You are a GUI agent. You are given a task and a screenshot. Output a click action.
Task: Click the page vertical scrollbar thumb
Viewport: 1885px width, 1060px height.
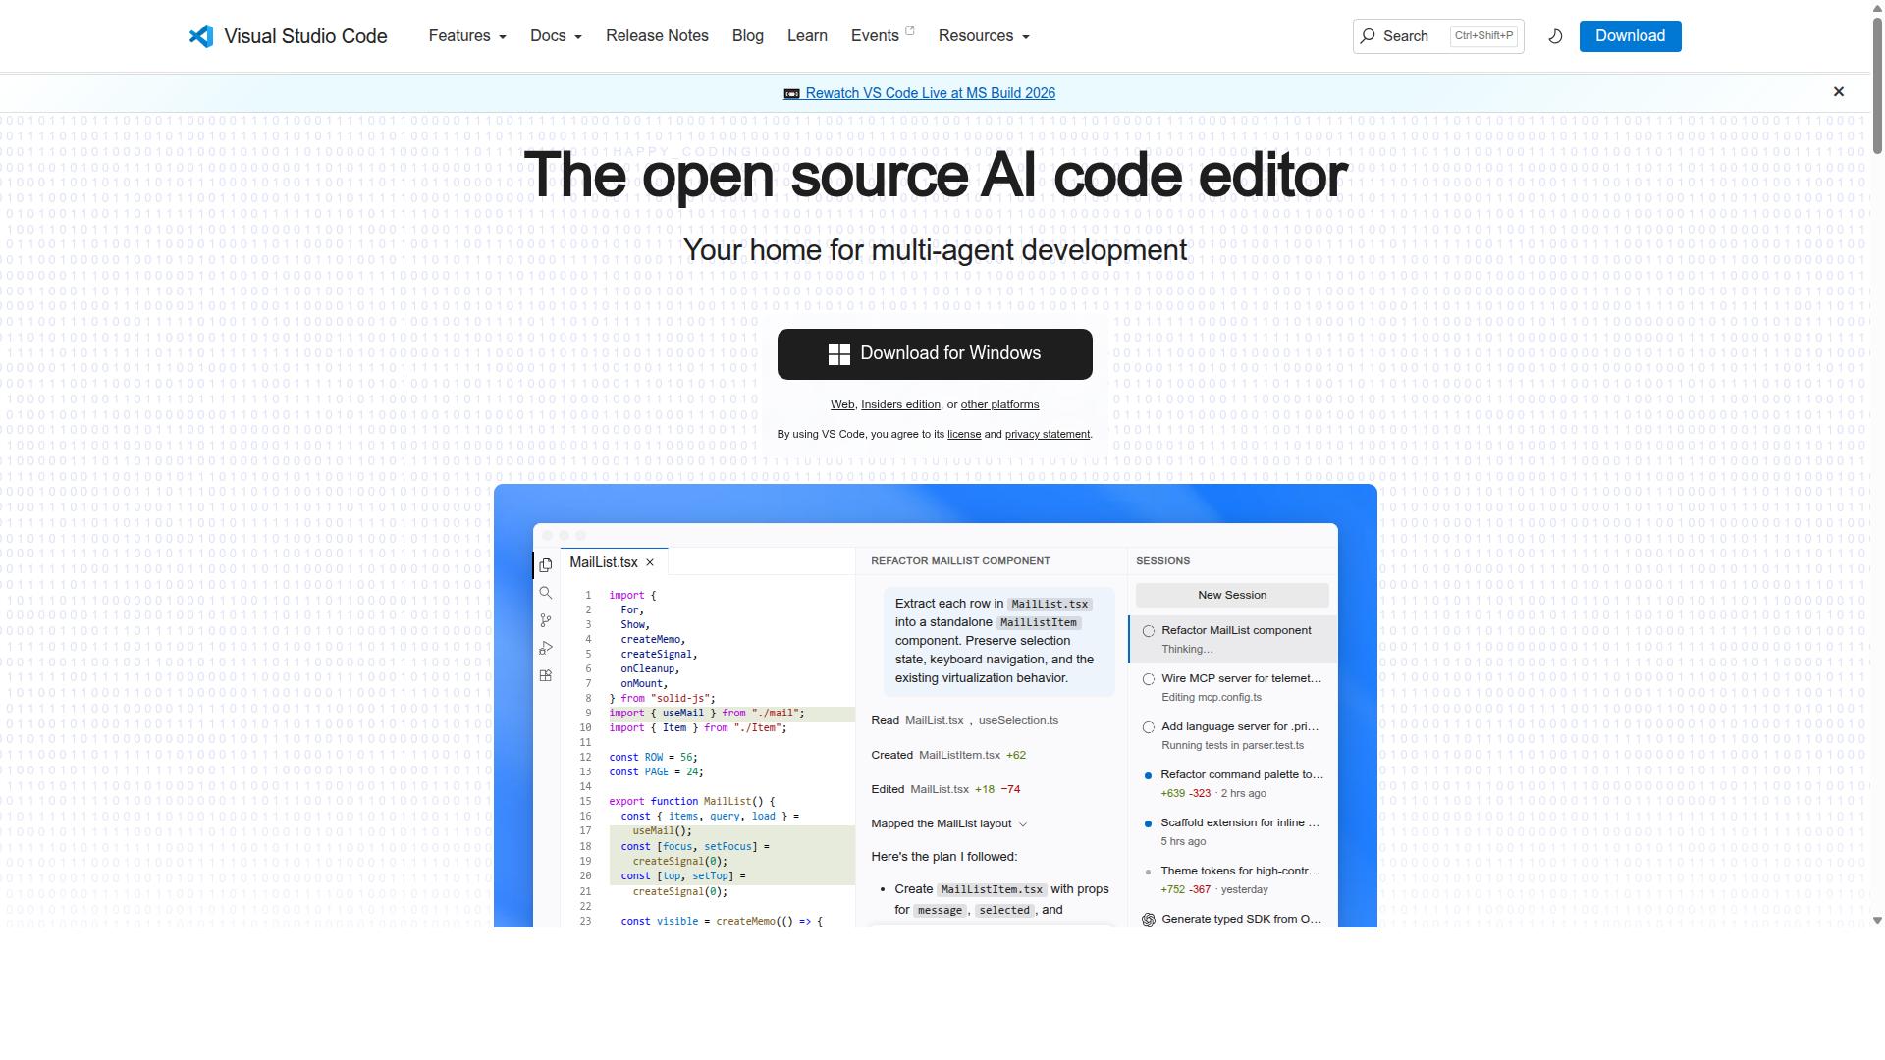point(1877,84)
